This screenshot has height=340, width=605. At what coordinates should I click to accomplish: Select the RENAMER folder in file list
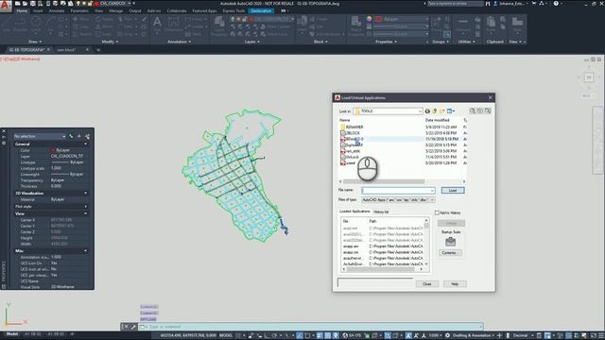(352, 127)
